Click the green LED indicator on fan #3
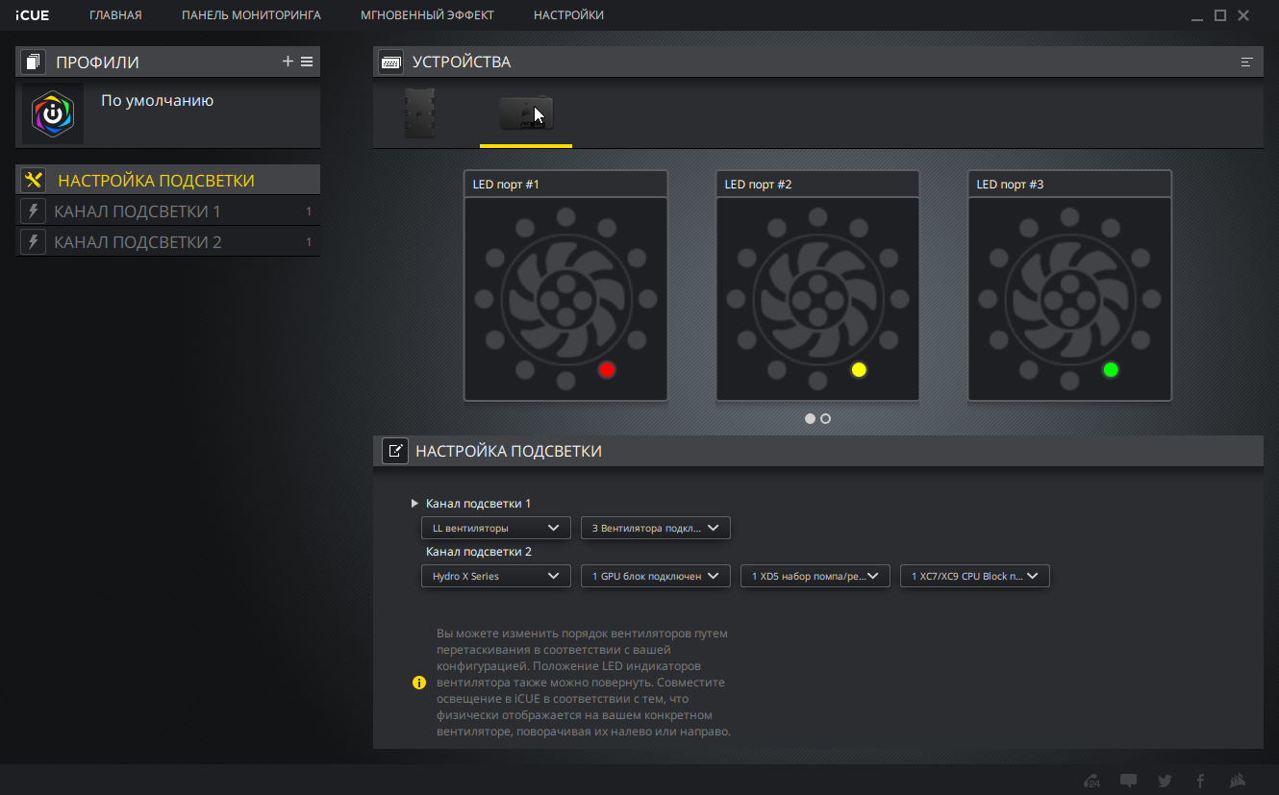The image size is (1279, 795). coord(1111,370)
